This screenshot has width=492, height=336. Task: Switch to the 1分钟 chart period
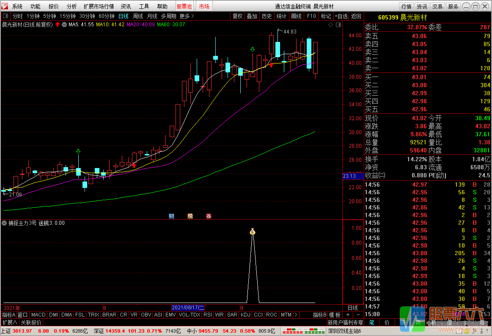(x=33, y=16)
